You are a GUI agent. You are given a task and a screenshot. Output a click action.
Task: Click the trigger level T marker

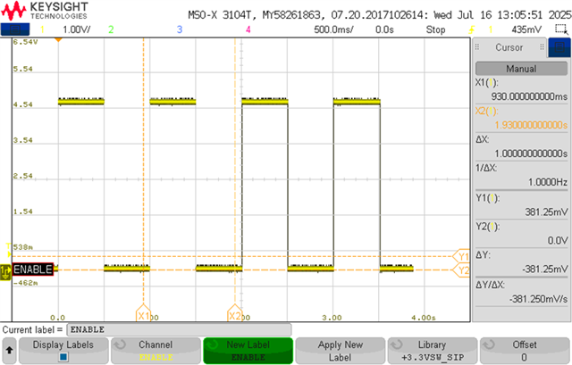[x=9, y=251]
